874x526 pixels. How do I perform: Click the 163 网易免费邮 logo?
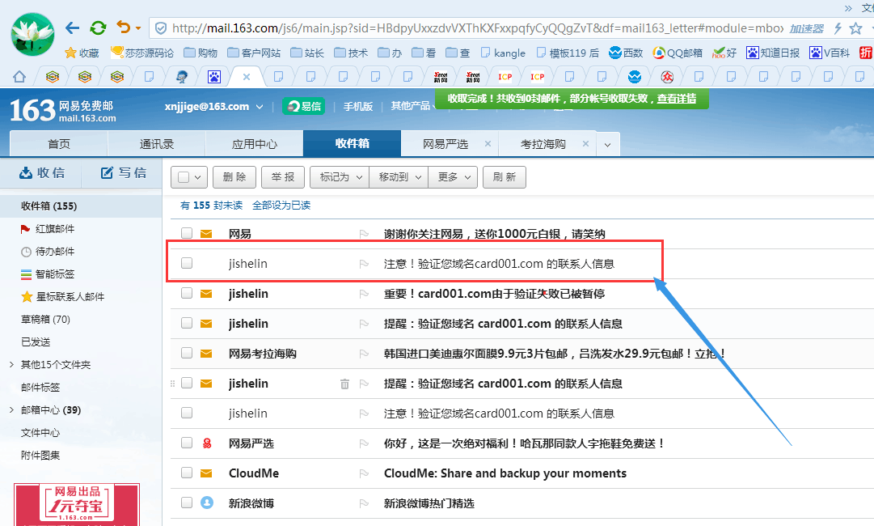tap(62, 110)
